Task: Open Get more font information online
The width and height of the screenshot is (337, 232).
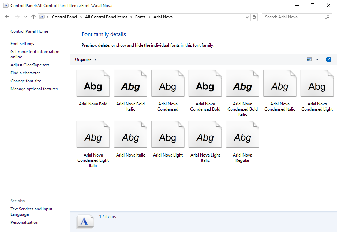Action: 35,54
